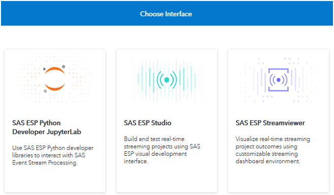Click the purple center dot in the Streamviewer icon

pos(279,80)
